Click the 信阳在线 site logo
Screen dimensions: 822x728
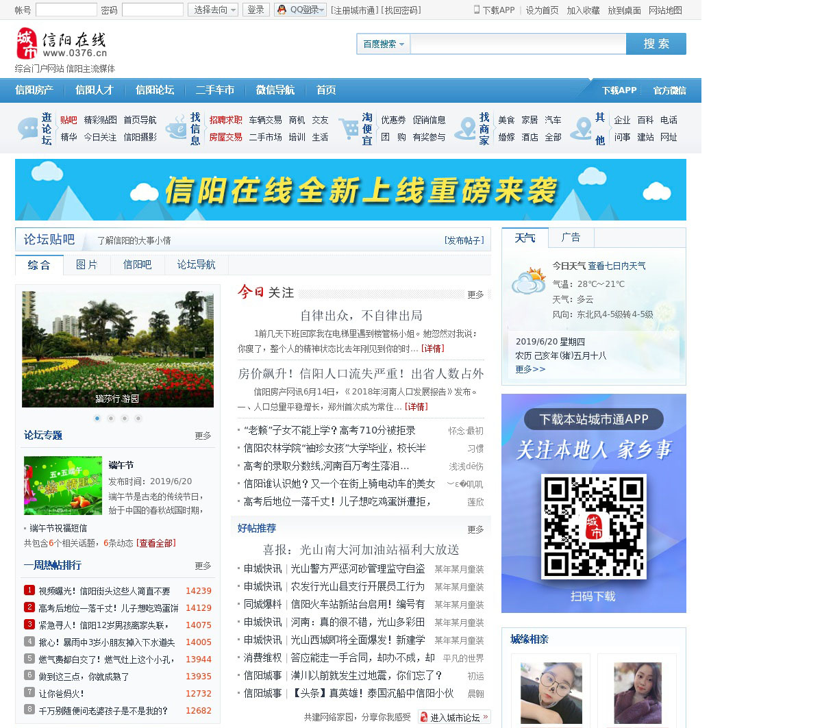pyautogui.click(x=62, y=44)
